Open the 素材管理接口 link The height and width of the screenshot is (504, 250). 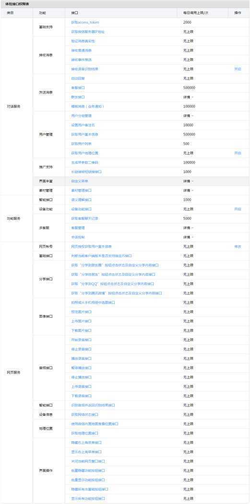(81, 191)
